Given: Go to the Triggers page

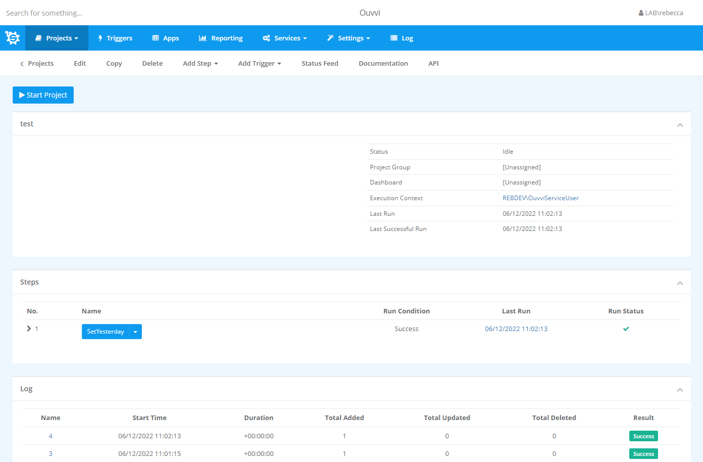Looking at the screenshot, I should click(x=115, y=38).
